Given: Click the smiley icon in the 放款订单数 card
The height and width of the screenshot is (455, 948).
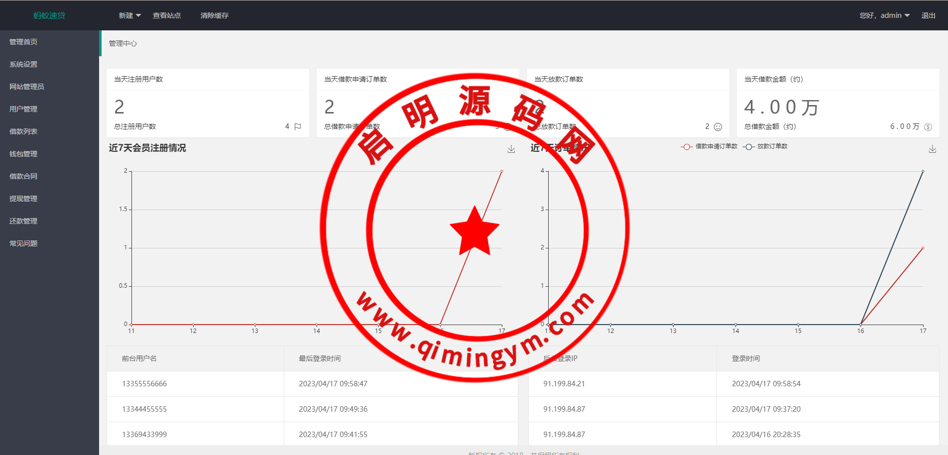Looking at the screenshot, I should coord(717,127).
